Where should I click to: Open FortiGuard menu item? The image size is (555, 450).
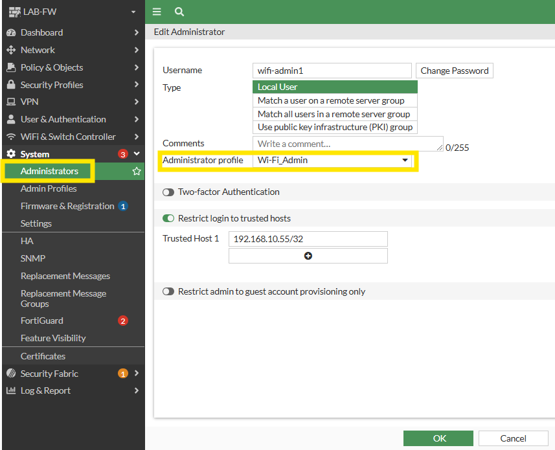pyautogui.click(x=41, y=321)
